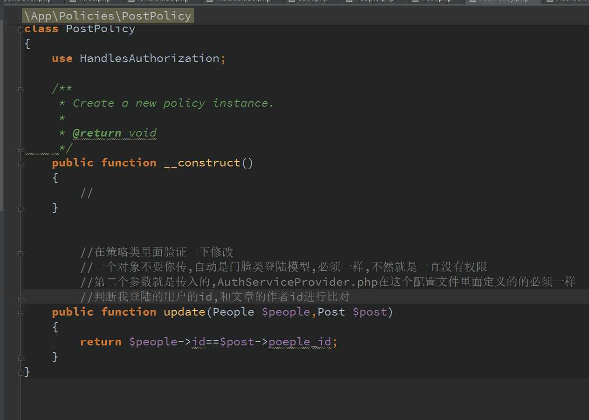Image resolution: width=589 pixels, height=420 pixels.
Task: Click 'public' before update
Action: click(x=73, y=312)
